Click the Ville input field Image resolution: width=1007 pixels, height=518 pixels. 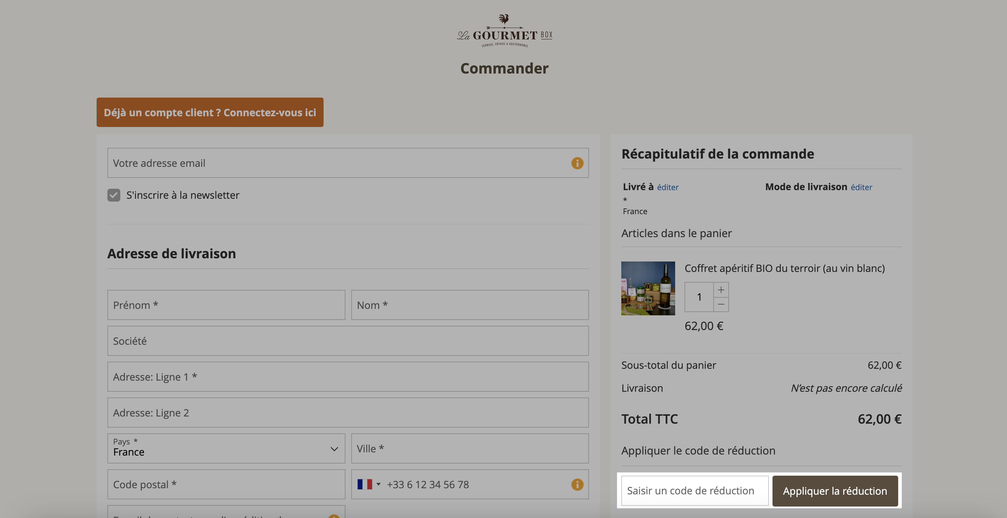pos(470,448)
